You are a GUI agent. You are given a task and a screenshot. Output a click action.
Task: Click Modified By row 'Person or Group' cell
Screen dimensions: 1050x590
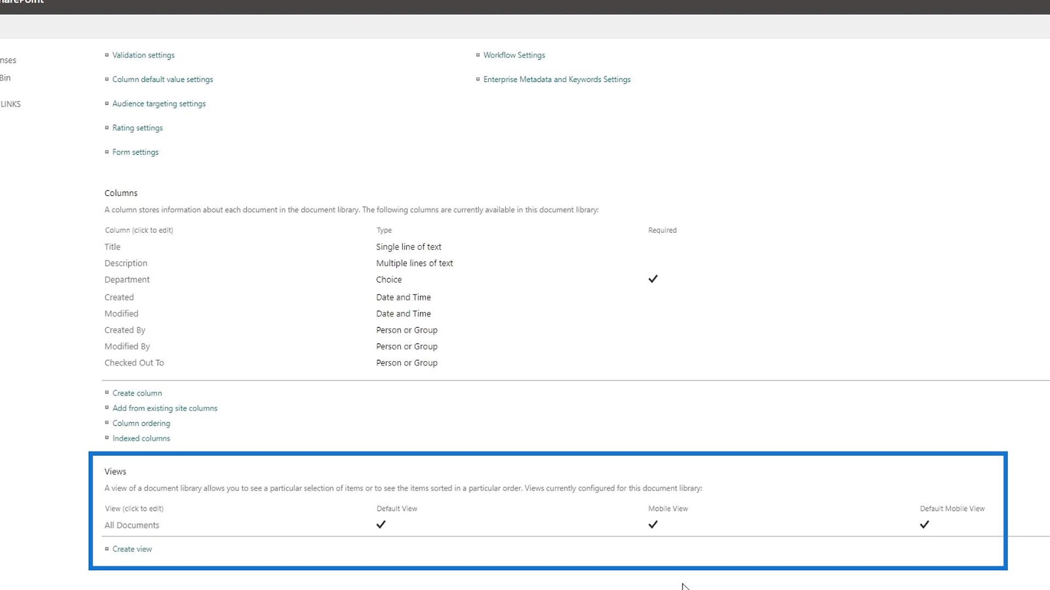(407, 347)
